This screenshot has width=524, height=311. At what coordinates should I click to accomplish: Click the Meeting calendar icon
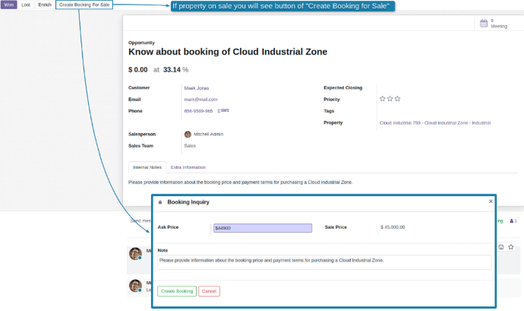(x=483, y=24)
